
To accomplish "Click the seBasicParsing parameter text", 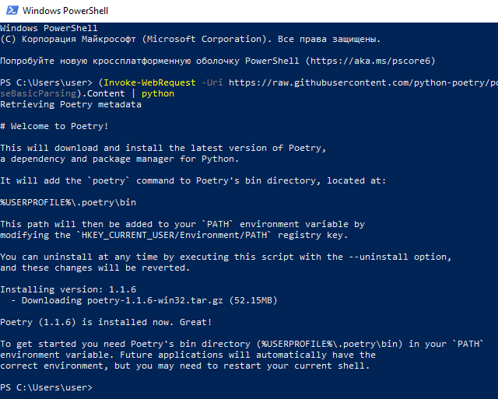I will point(38,93).
